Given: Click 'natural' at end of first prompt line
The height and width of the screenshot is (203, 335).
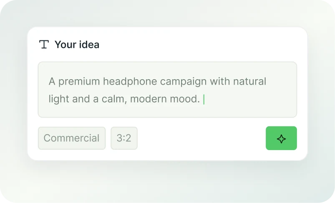Looking at the screenshot, I should click(249, 81).
